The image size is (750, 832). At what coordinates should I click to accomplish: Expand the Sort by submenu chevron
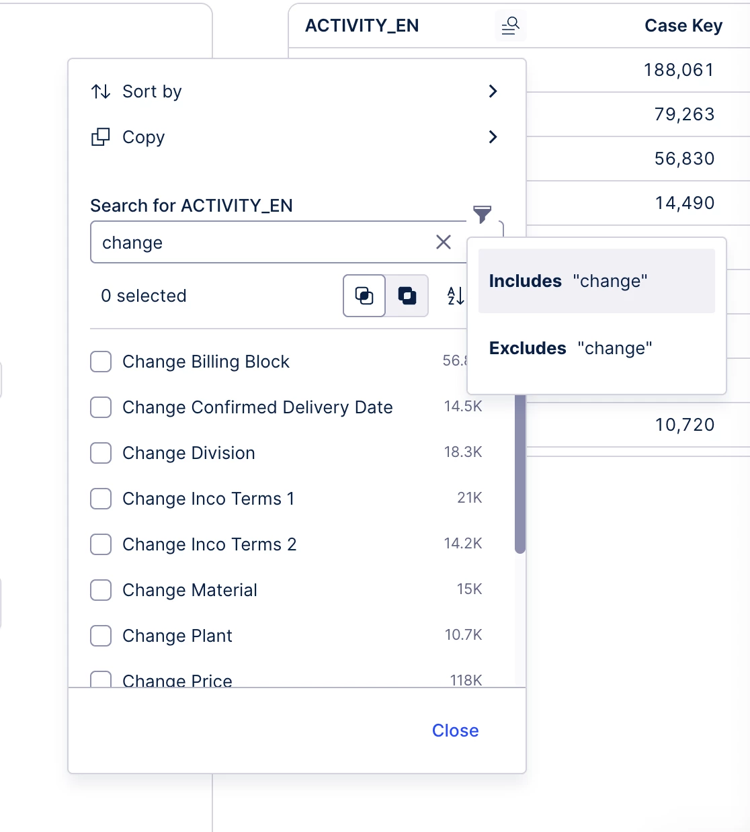coord(493,91)
